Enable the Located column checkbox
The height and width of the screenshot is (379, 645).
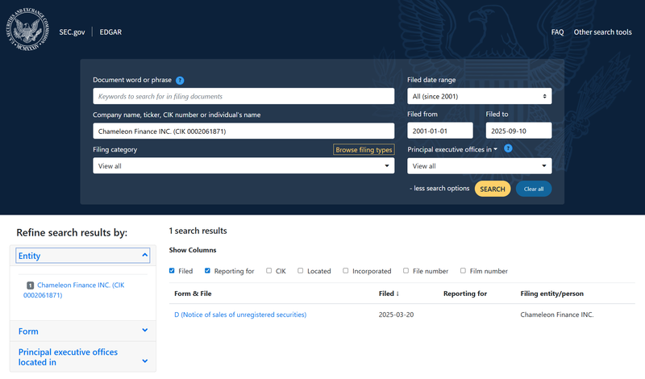301,271
